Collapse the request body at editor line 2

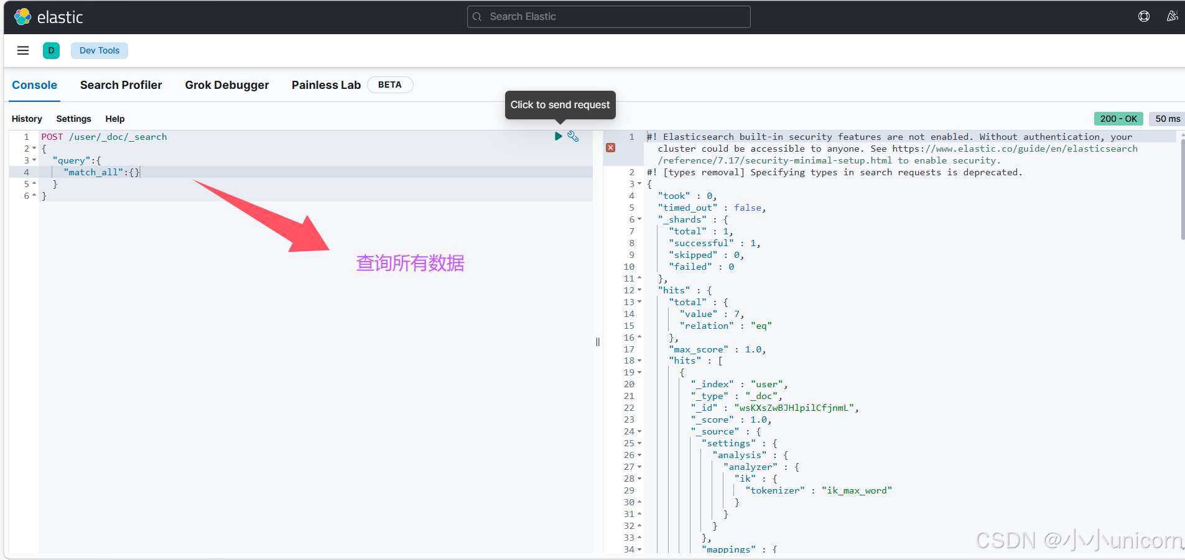pyautogui.click(x=34, y=149)
